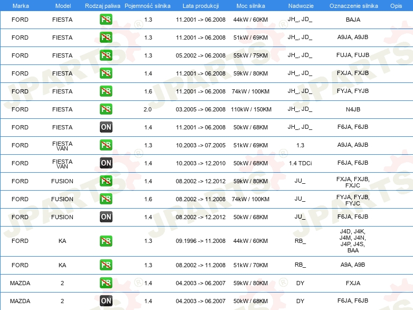Select body cell 1.4 TDCi
The width and height of the screenshot is (413, 310).
coord(301,163)
